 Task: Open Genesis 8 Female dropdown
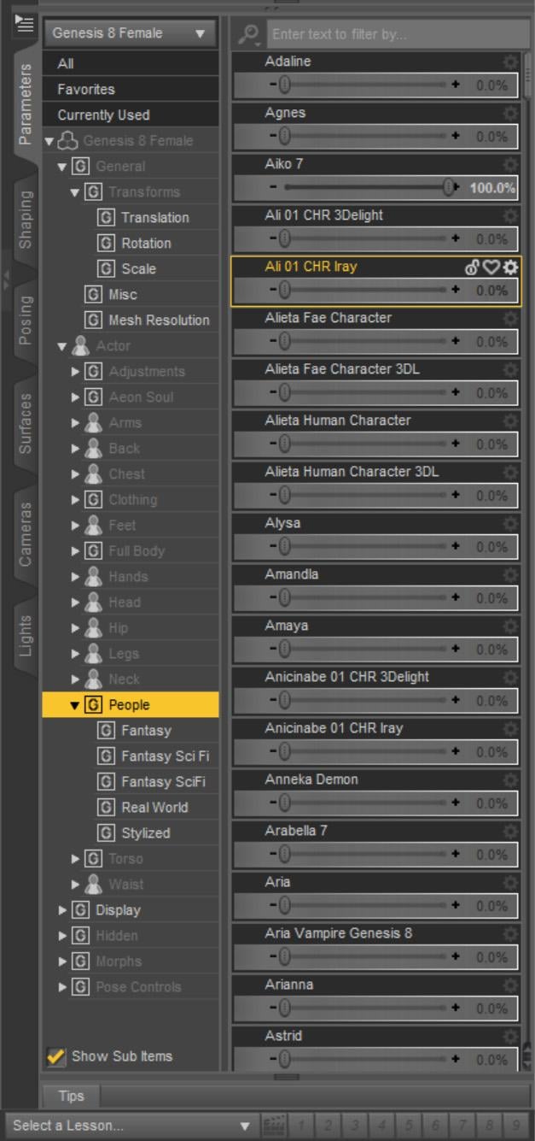129,33
